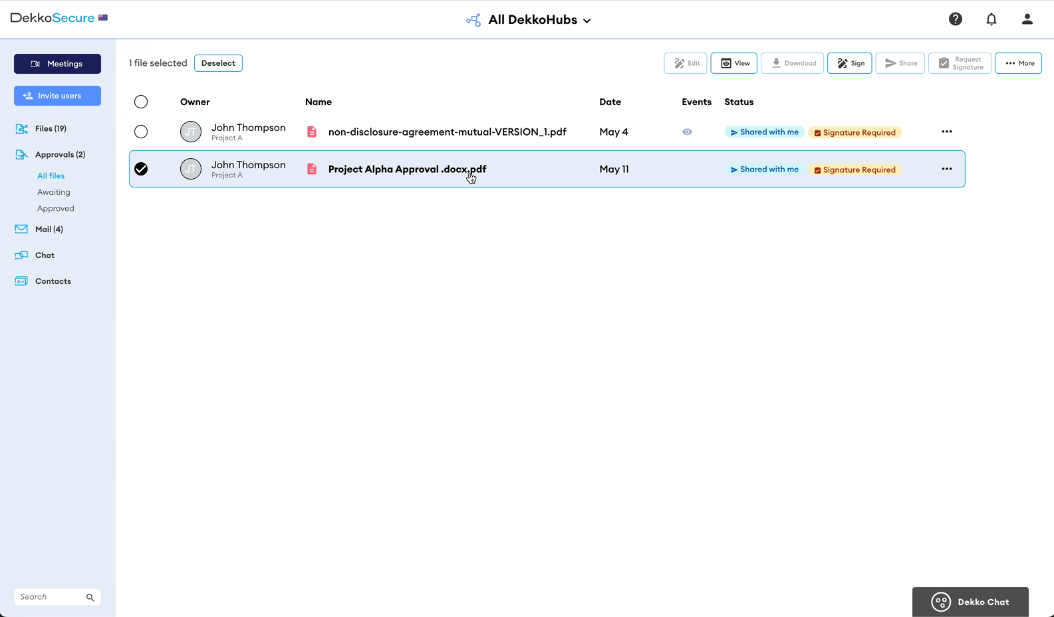Open Dekko Chat widget
The height and width of the screenshot is (617, 1054).
tap(970, 602)
